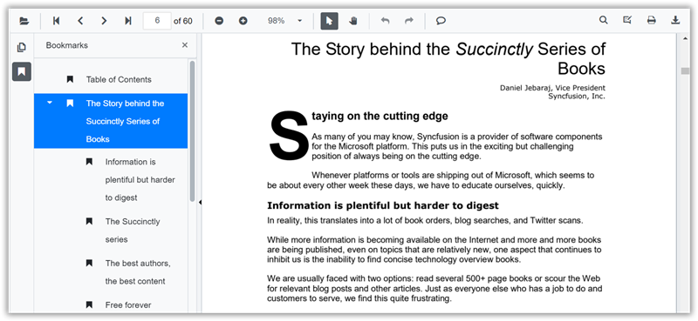Zoom in with the plus button
Viewport: 698px width, 321px height.
pos(243,21)
